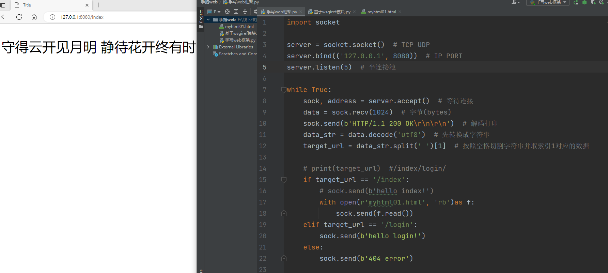Click the green Debug bug icon
This screenshot has width=608, height=273.
click(584, 2)
